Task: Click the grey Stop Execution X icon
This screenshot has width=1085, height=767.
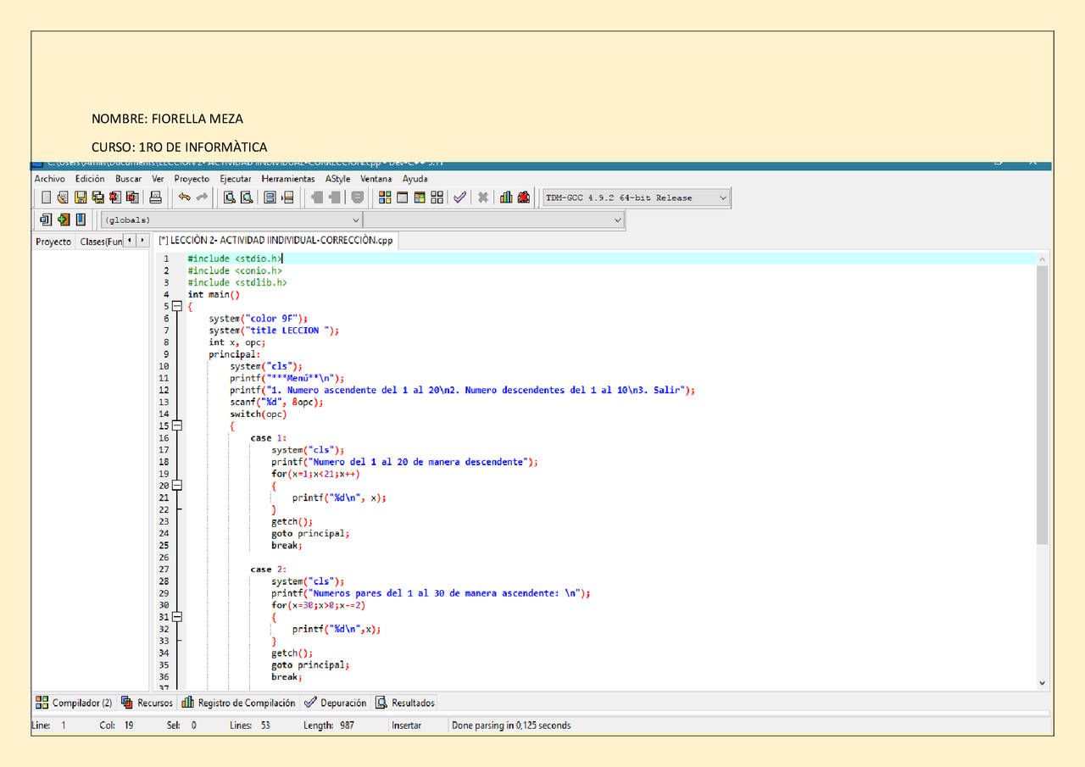Action: coord(483,197)
